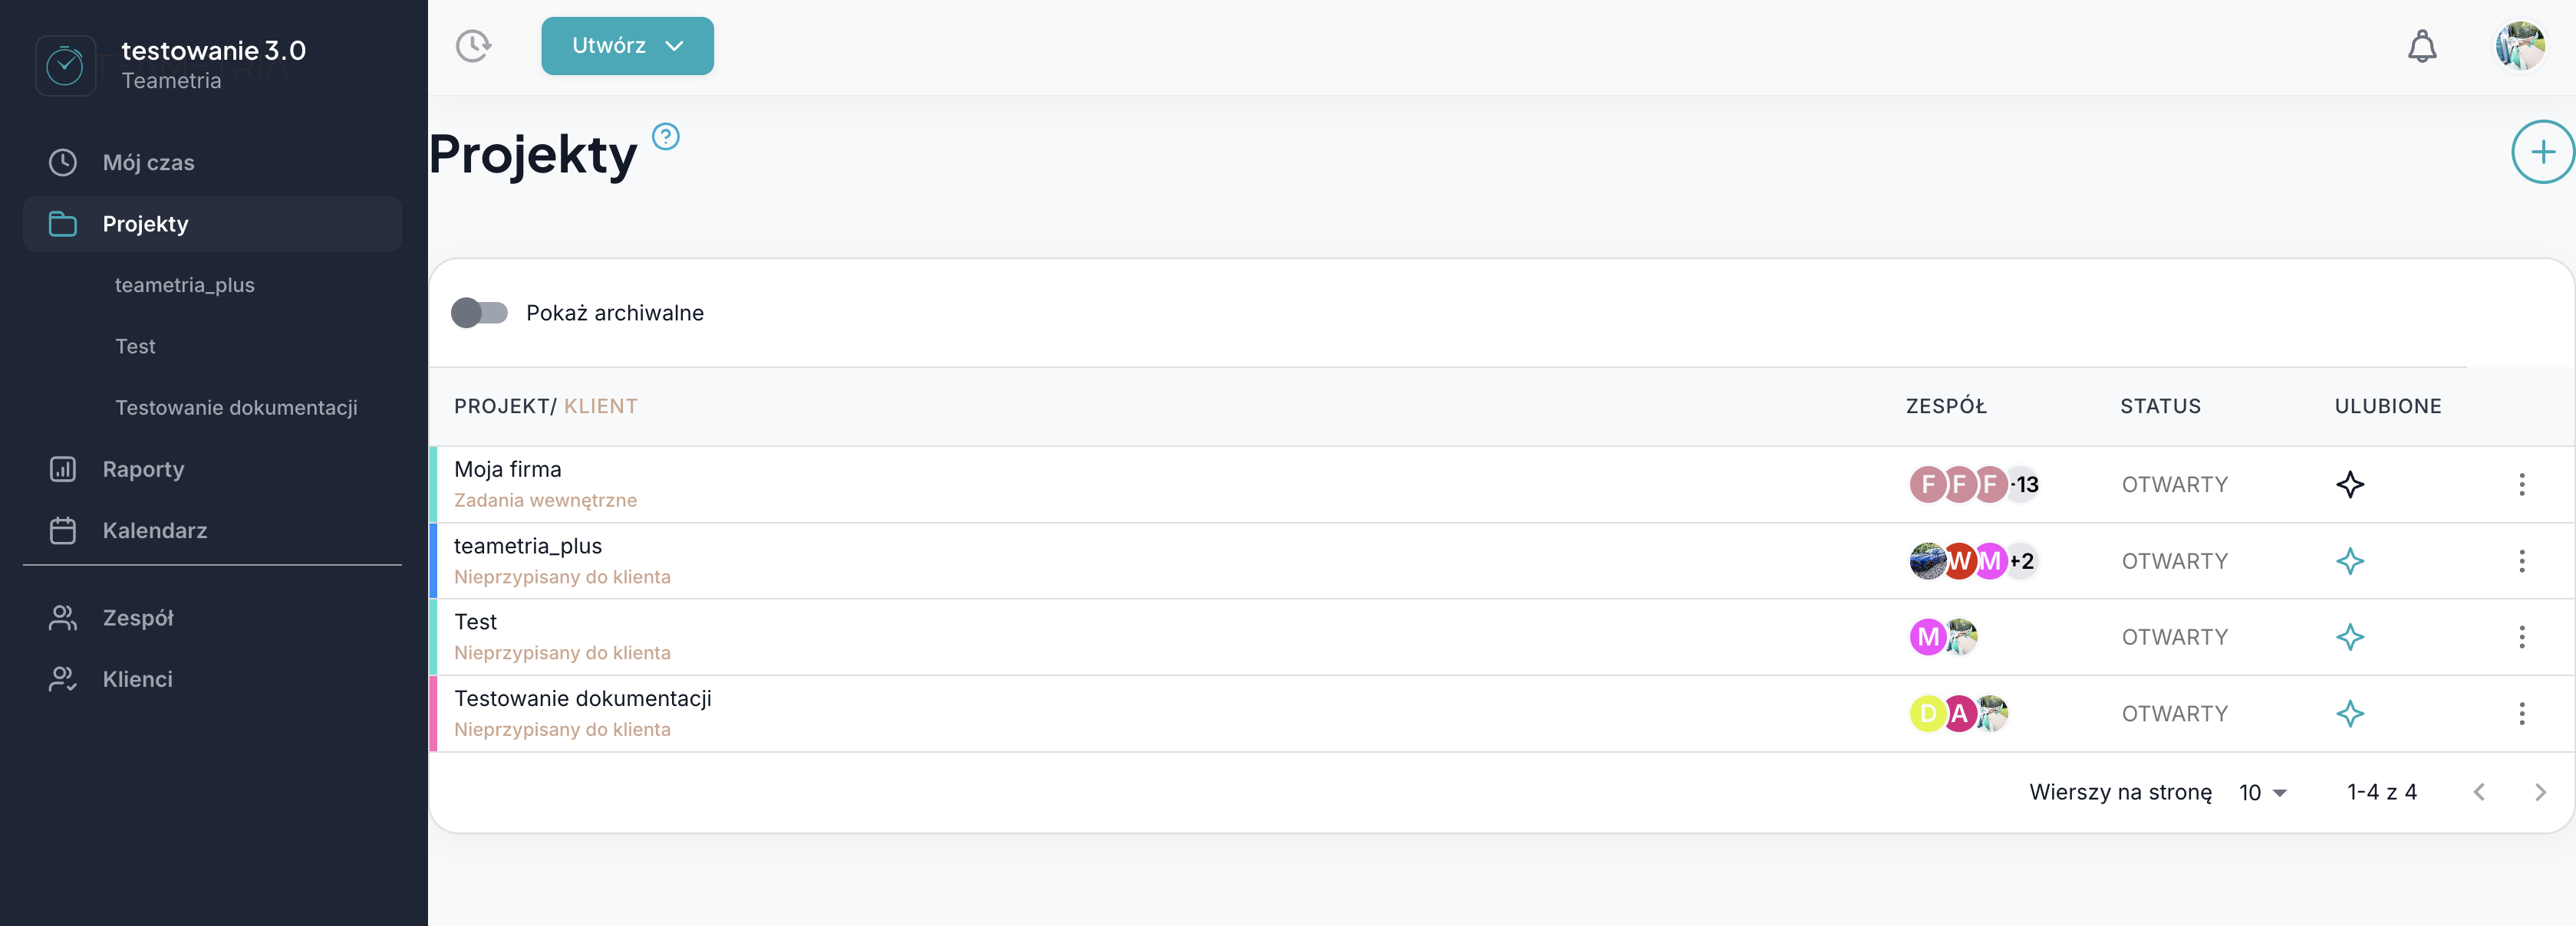2576x926 pixels.
Task: Open Raporty in the sidebar
Action: click(143, 469)
